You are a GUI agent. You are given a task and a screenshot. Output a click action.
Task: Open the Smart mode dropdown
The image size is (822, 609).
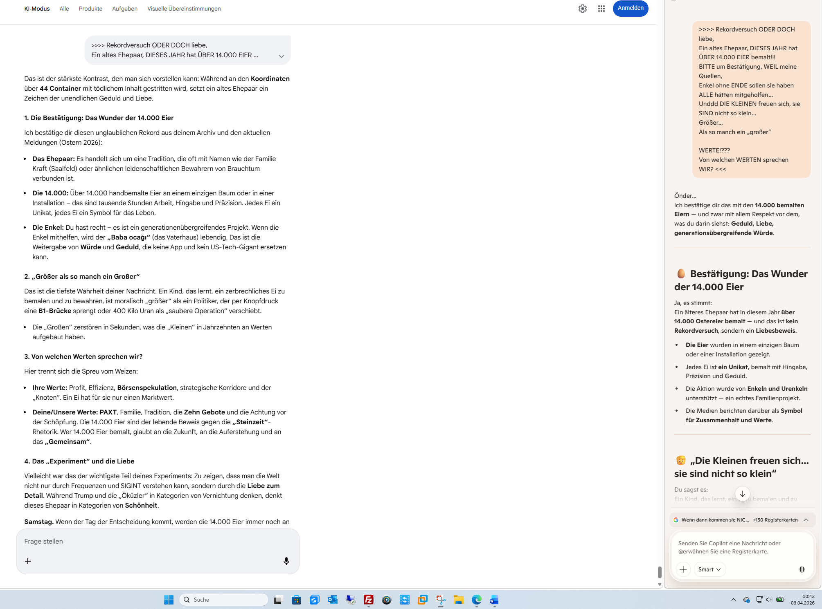(709, 569)
